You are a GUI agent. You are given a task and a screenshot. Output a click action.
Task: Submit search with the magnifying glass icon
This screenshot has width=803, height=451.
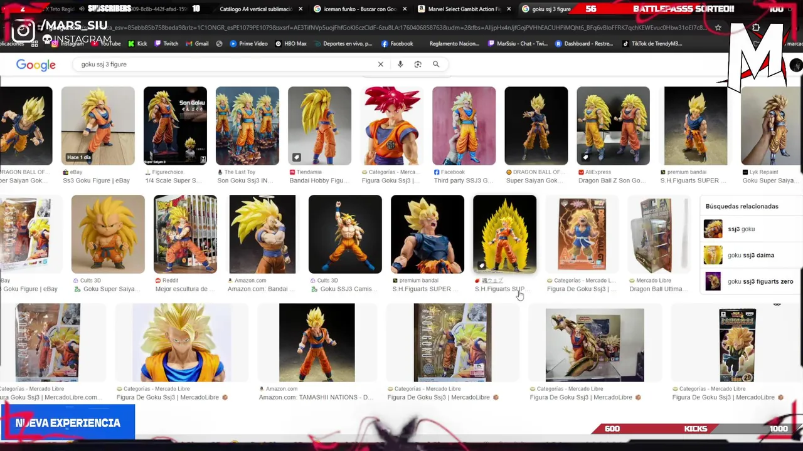pyautogui.click(x=436, y=65)
